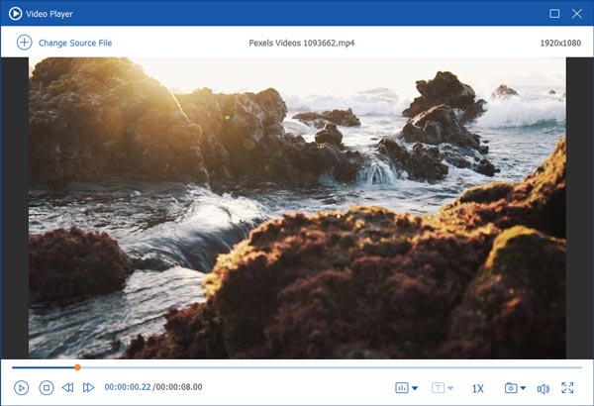Step back to the previous frame
This screenshot has width=594, height=406.
[67, 388]
